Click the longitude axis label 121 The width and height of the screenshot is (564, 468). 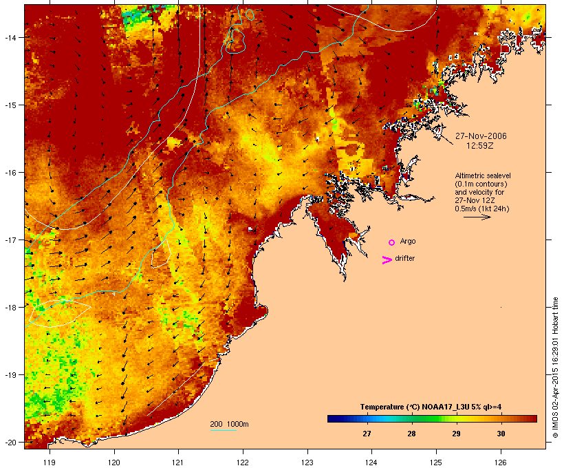tap(178, 462)
